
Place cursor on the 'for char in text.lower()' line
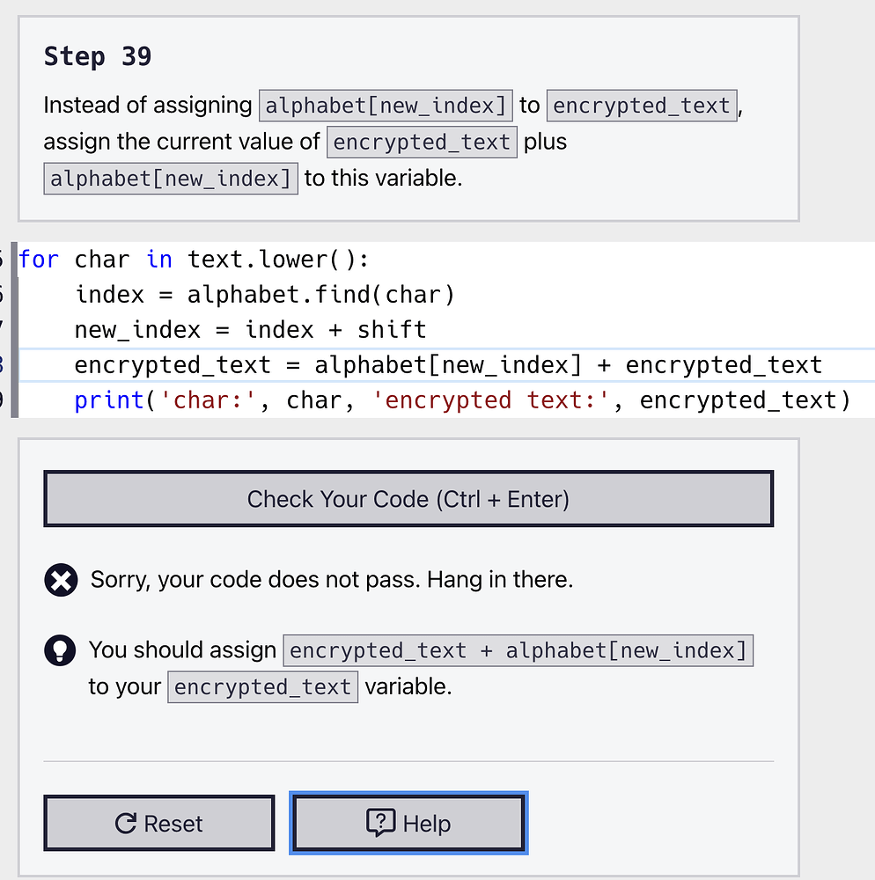click(x=194, y=260)
